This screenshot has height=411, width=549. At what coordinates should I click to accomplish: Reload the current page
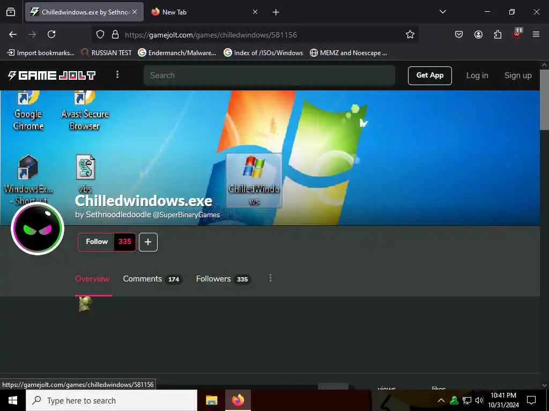coord(51,34)
